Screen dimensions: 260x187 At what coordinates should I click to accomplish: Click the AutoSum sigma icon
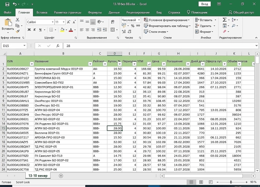[x=224, y=20]
